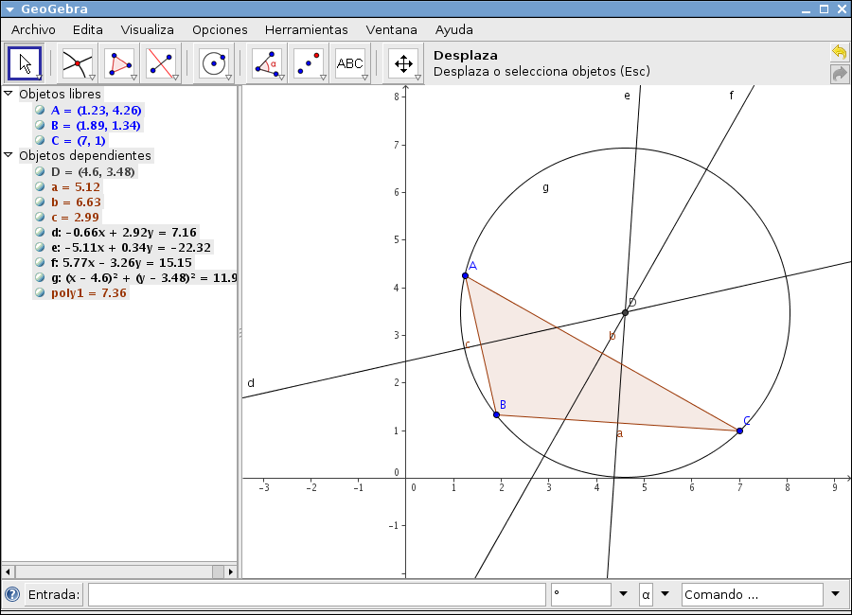Open the Visualiza menu
852x615 pixels.
147,29
